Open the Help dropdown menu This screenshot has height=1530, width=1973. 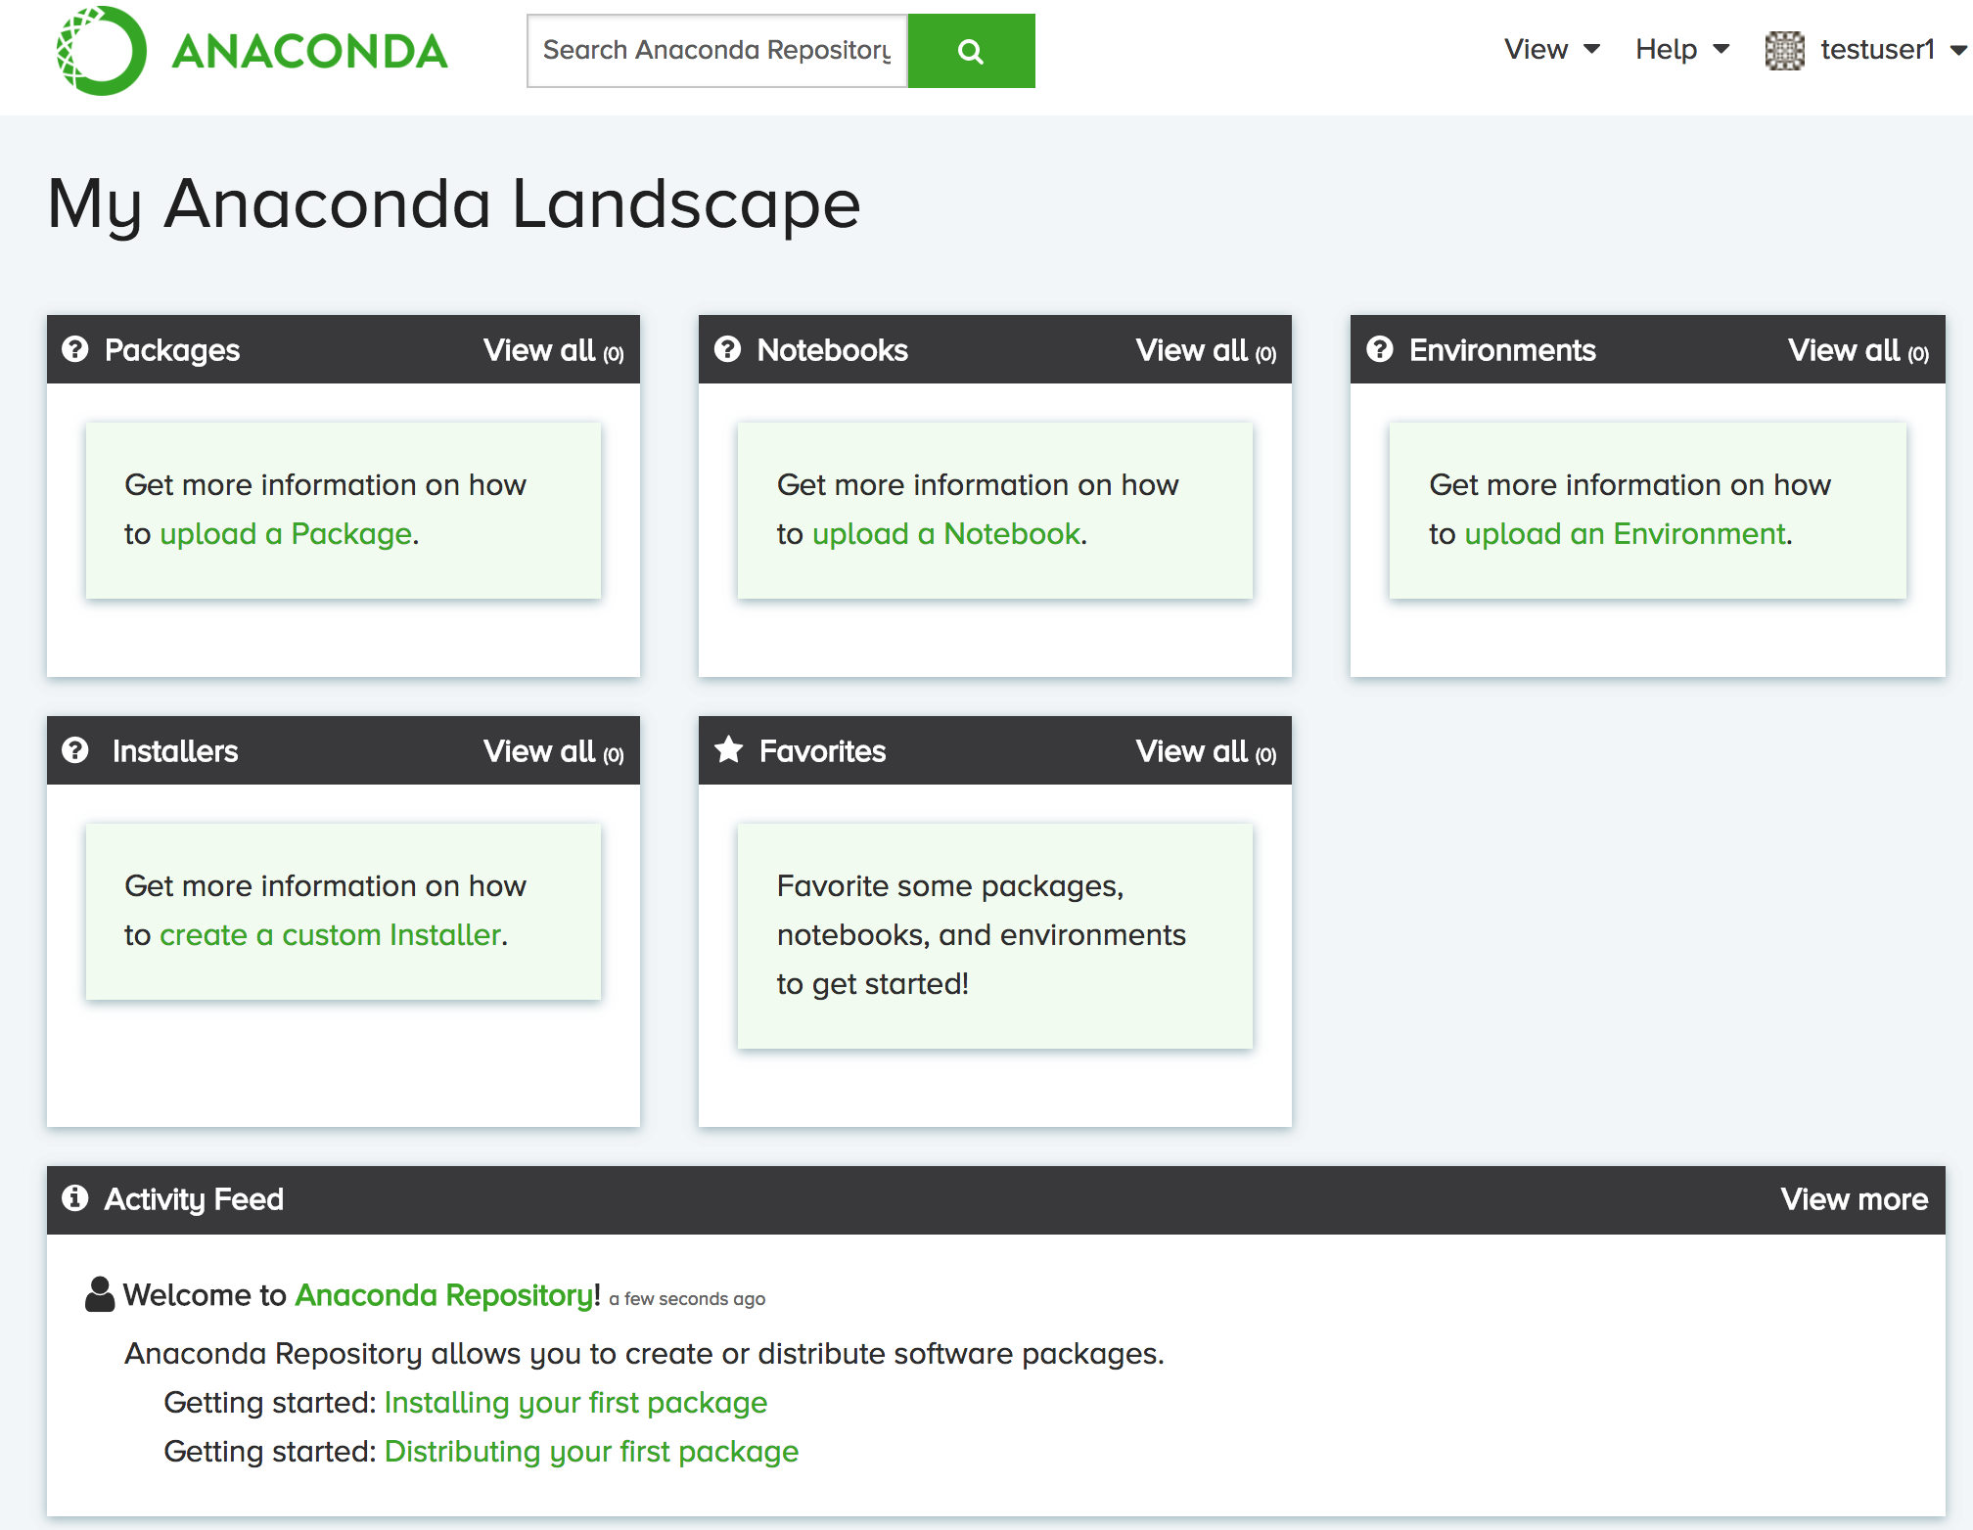(1682, 49)
